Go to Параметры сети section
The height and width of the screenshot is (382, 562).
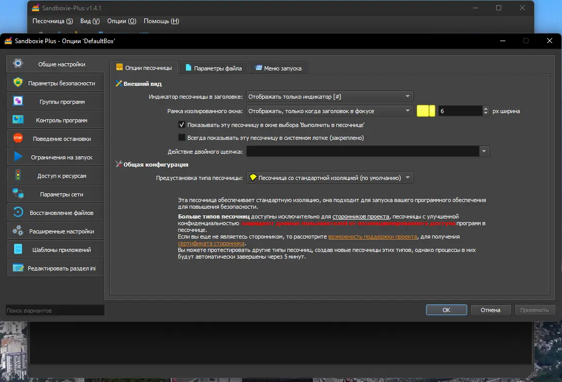click(56, 194)
